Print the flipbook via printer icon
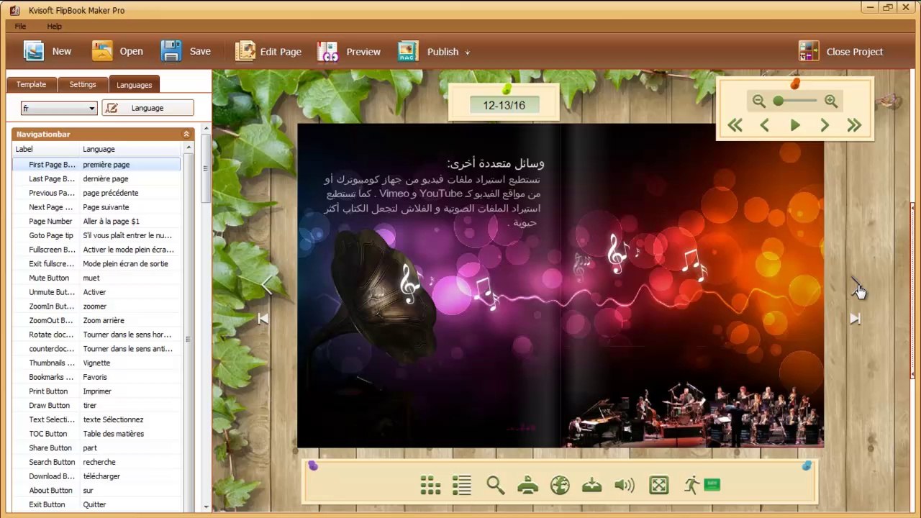 click(527, 486)
